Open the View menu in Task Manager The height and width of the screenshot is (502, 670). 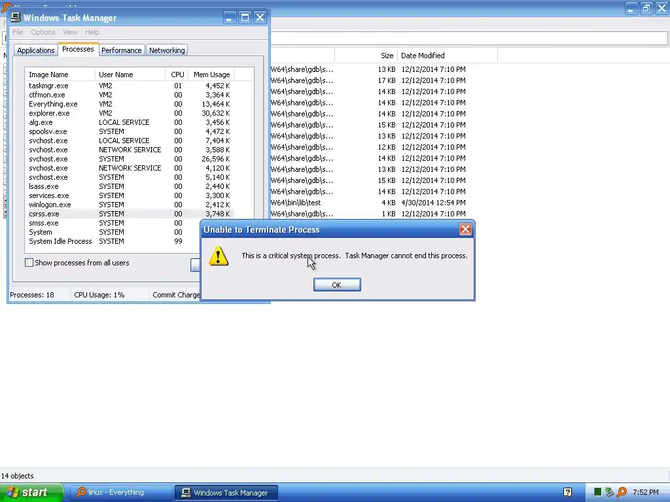tap(70, 32)
